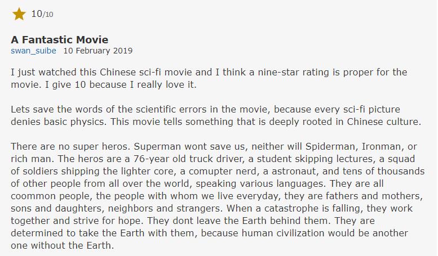Open the review titled A Fantastic Movie
Screen dimensions: 438x256
(x=59, y=39)
